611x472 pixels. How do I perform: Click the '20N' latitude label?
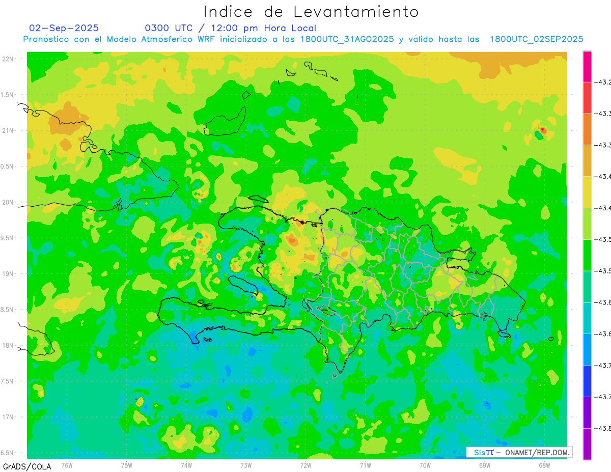(x=8, y=202)
